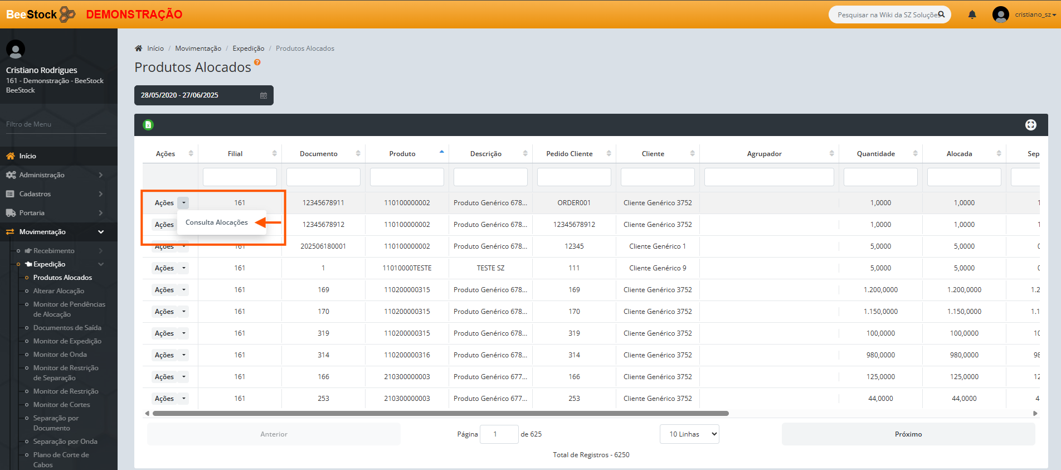Select Consulta Alocações from the menu
Viewport: 1061px width, 470px height.
click(217, 222)
